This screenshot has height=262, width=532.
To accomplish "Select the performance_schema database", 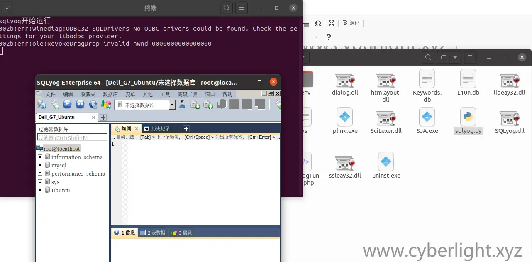I will pyautogui.click(x=78, y=174).
